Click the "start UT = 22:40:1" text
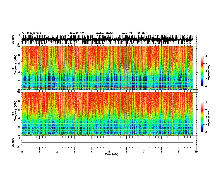 [x=135, y=33]
